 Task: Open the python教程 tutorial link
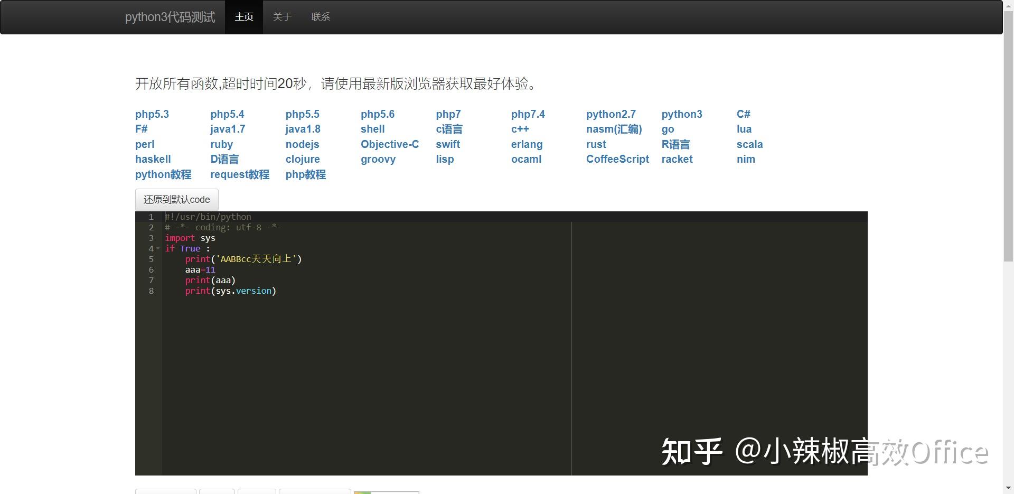pyautogui.click(x=163, y=174)
